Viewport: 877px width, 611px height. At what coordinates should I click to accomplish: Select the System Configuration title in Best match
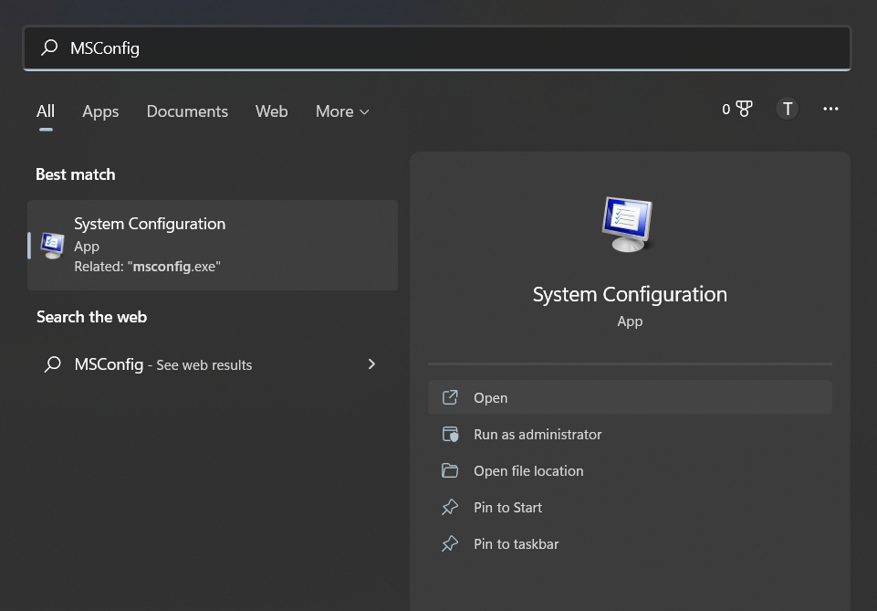tap(150, 224)
